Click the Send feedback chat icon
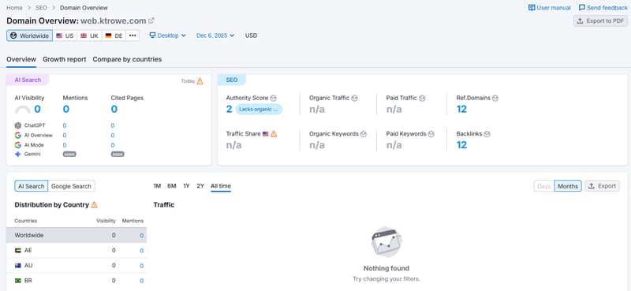The image size is (631, 291). pyautogui.click(x=582, y=8)
